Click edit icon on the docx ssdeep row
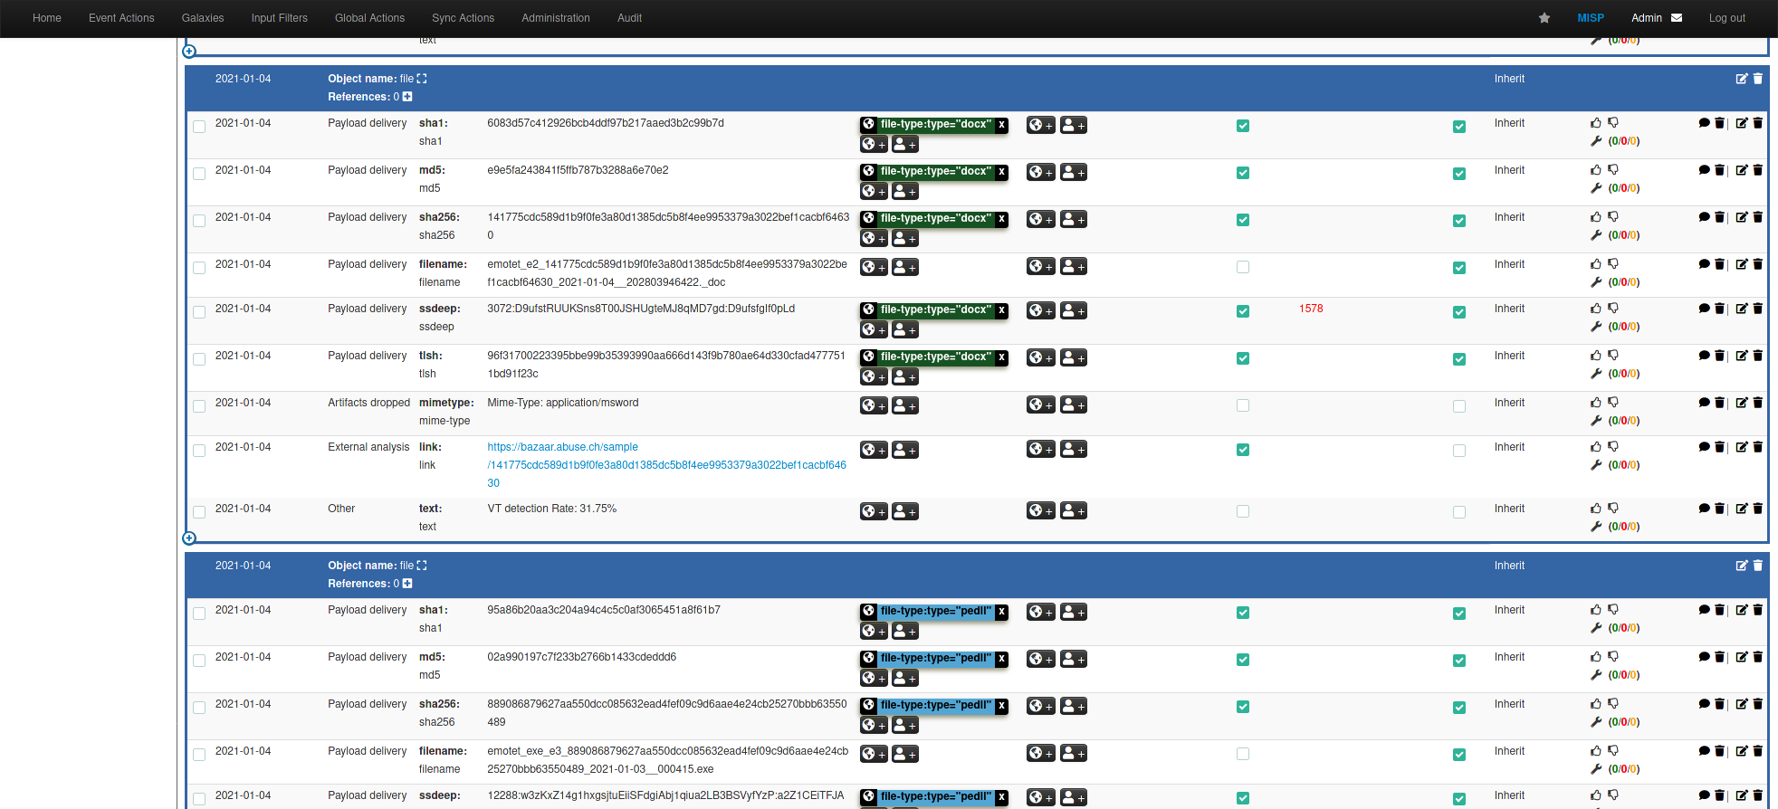 click(1741, 309)
